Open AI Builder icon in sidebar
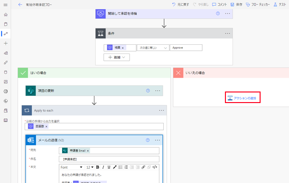The height and width of the screenshot is (183, 289). pyautogui.click(x=6, y=91)
